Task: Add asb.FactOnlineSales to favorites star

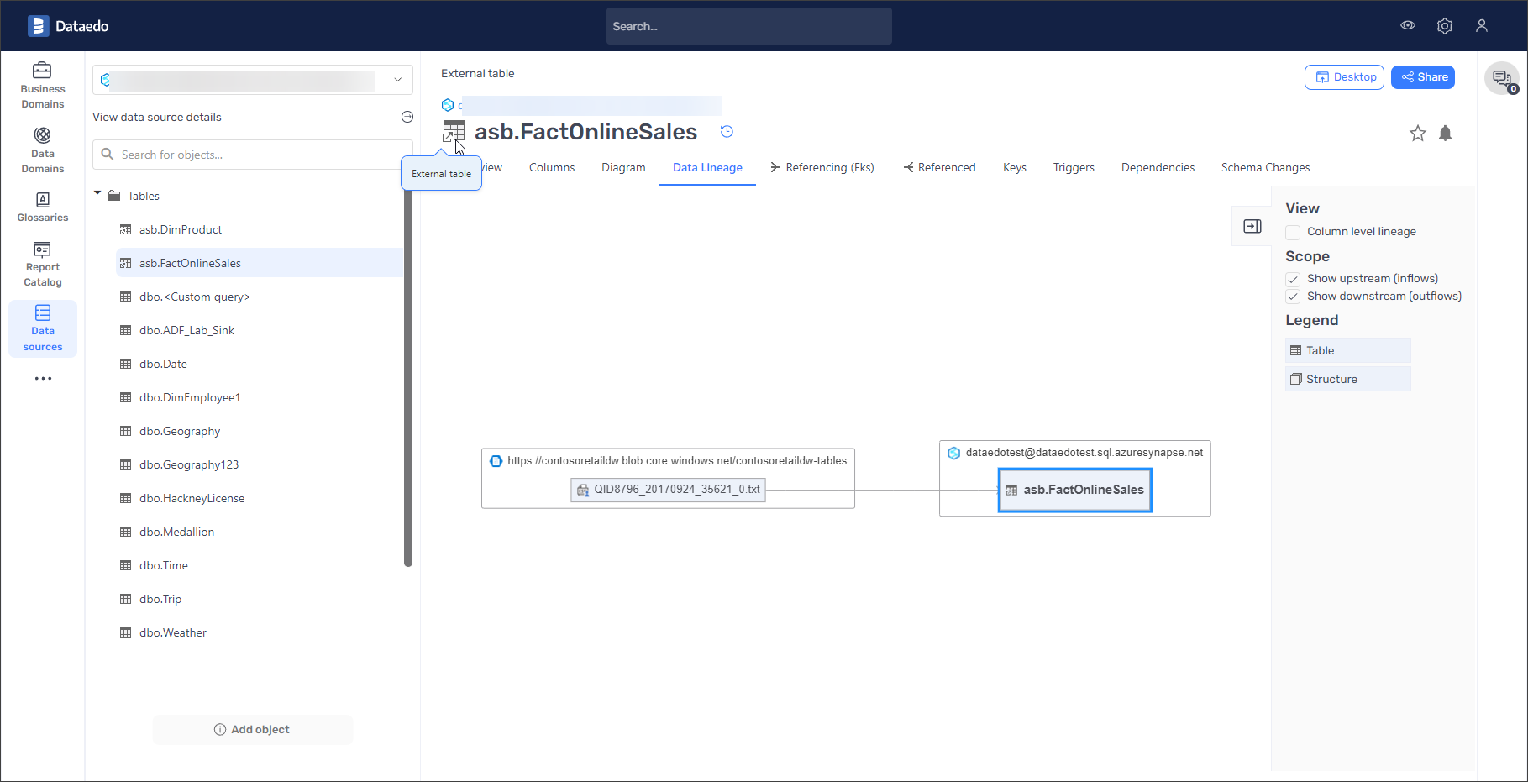Action: tap(1418, 133)
